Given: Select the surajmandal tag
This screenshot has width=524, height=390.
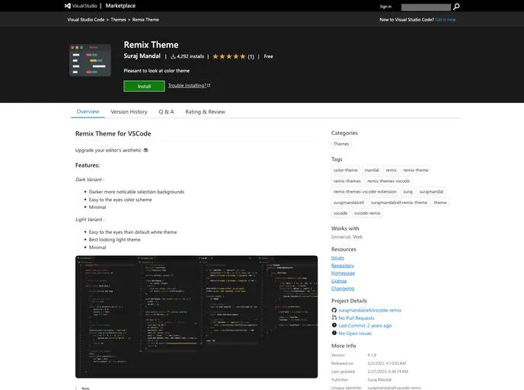Looking at the screenshot, I should [x=431, y=191].
